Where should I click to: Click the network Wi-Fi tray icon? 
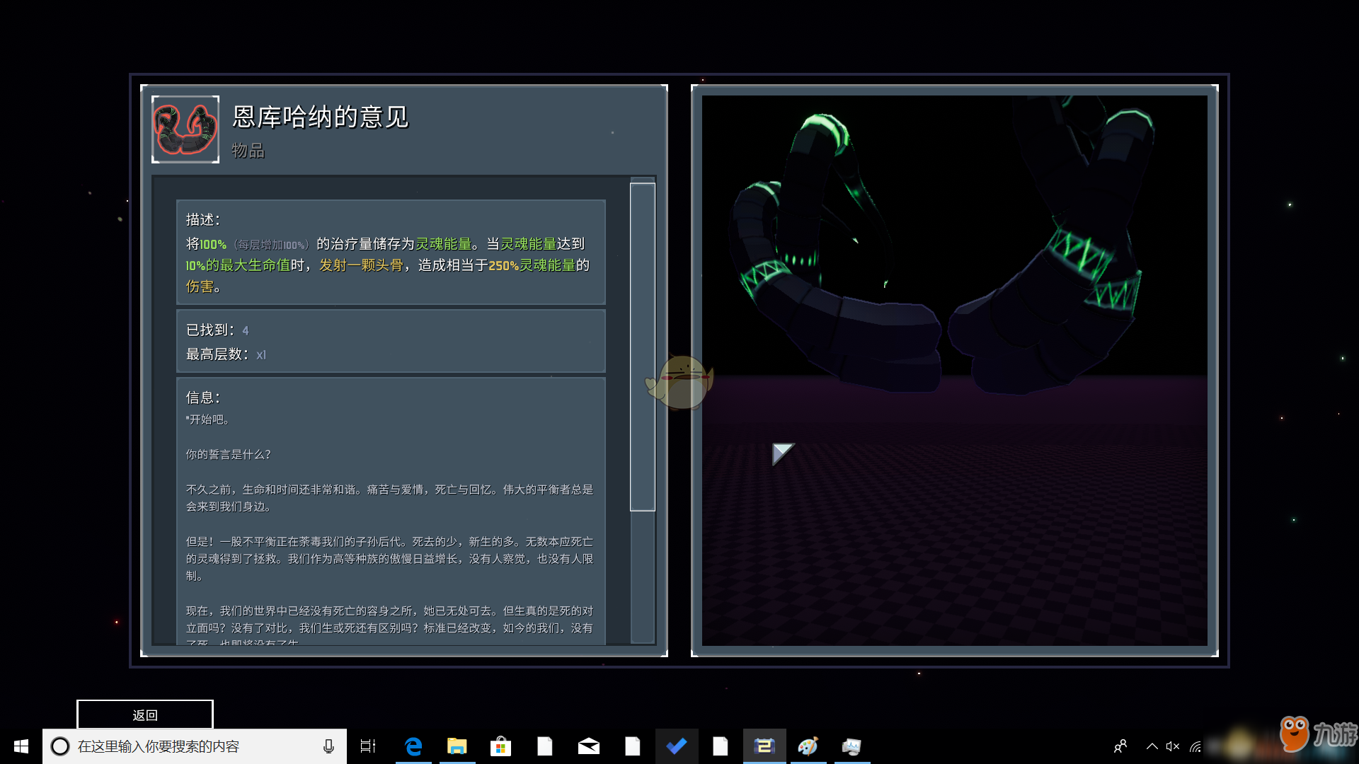[1195, 746]
